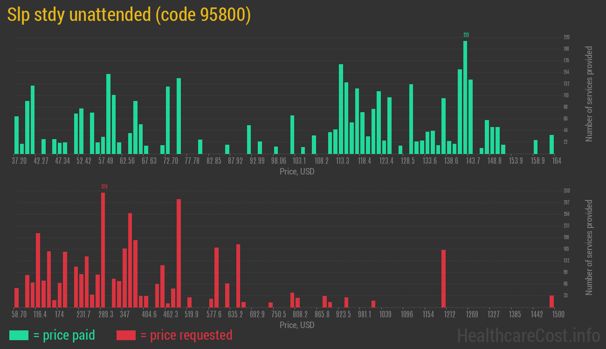This screenshot has height=349, width=606.
Task: Open the HealthcareCost.info watermark link
Action: click(528, 335)
